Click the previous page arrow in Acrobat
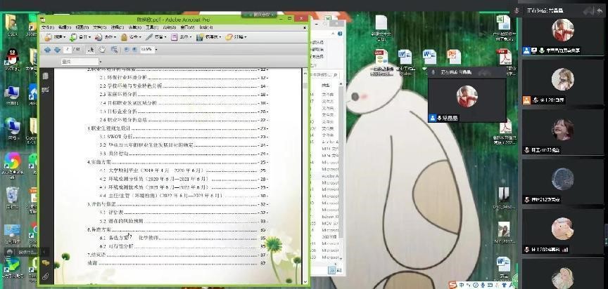This screenshot has width=608, height=289. (48, 50)
